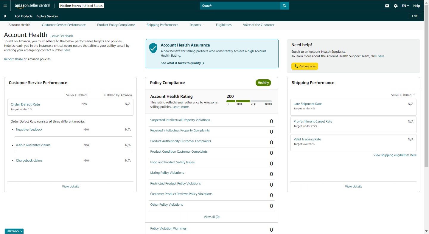The height and width of the screenshot is (234, 429).
Task: Open Restricted Product Policy Violations
Action: 175,183
